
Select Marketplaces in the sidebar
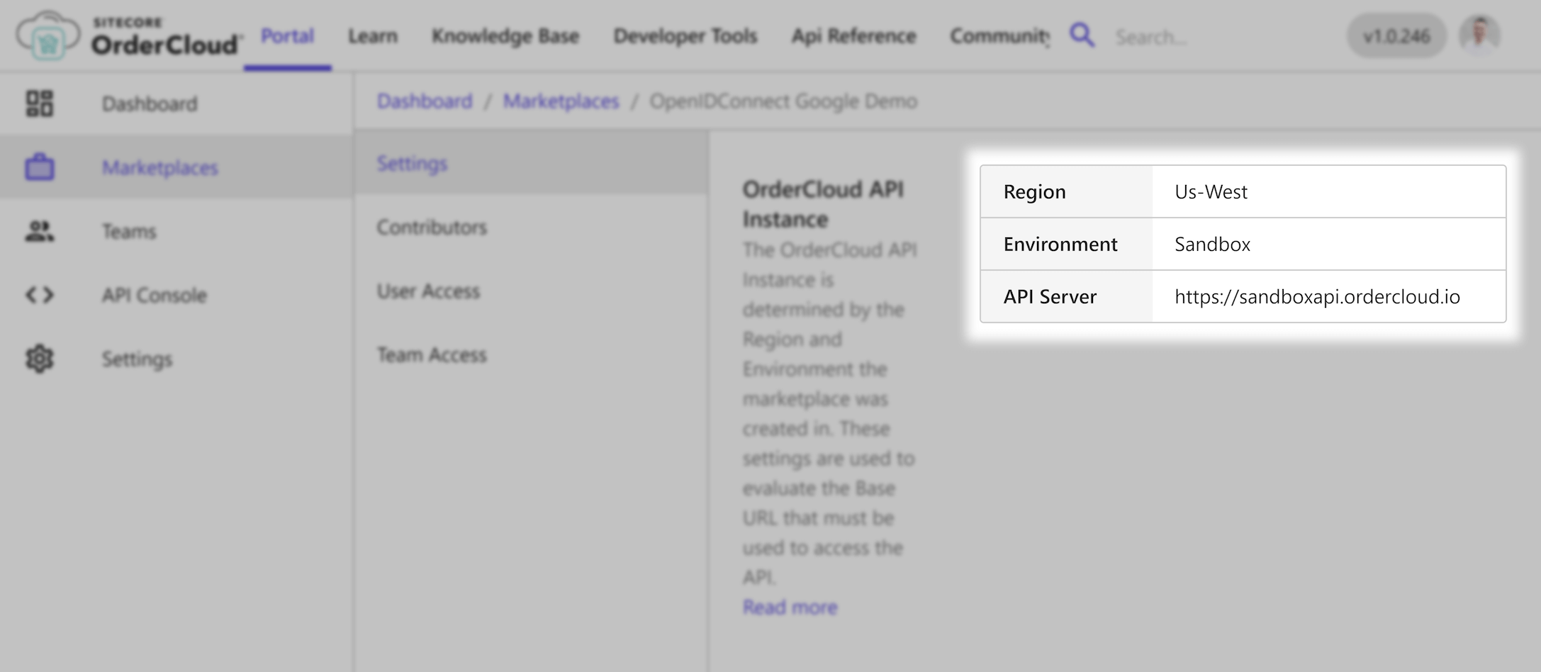tap(160, 167)
